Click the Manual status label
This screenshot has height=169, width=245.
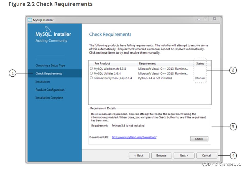pos(200,78)
